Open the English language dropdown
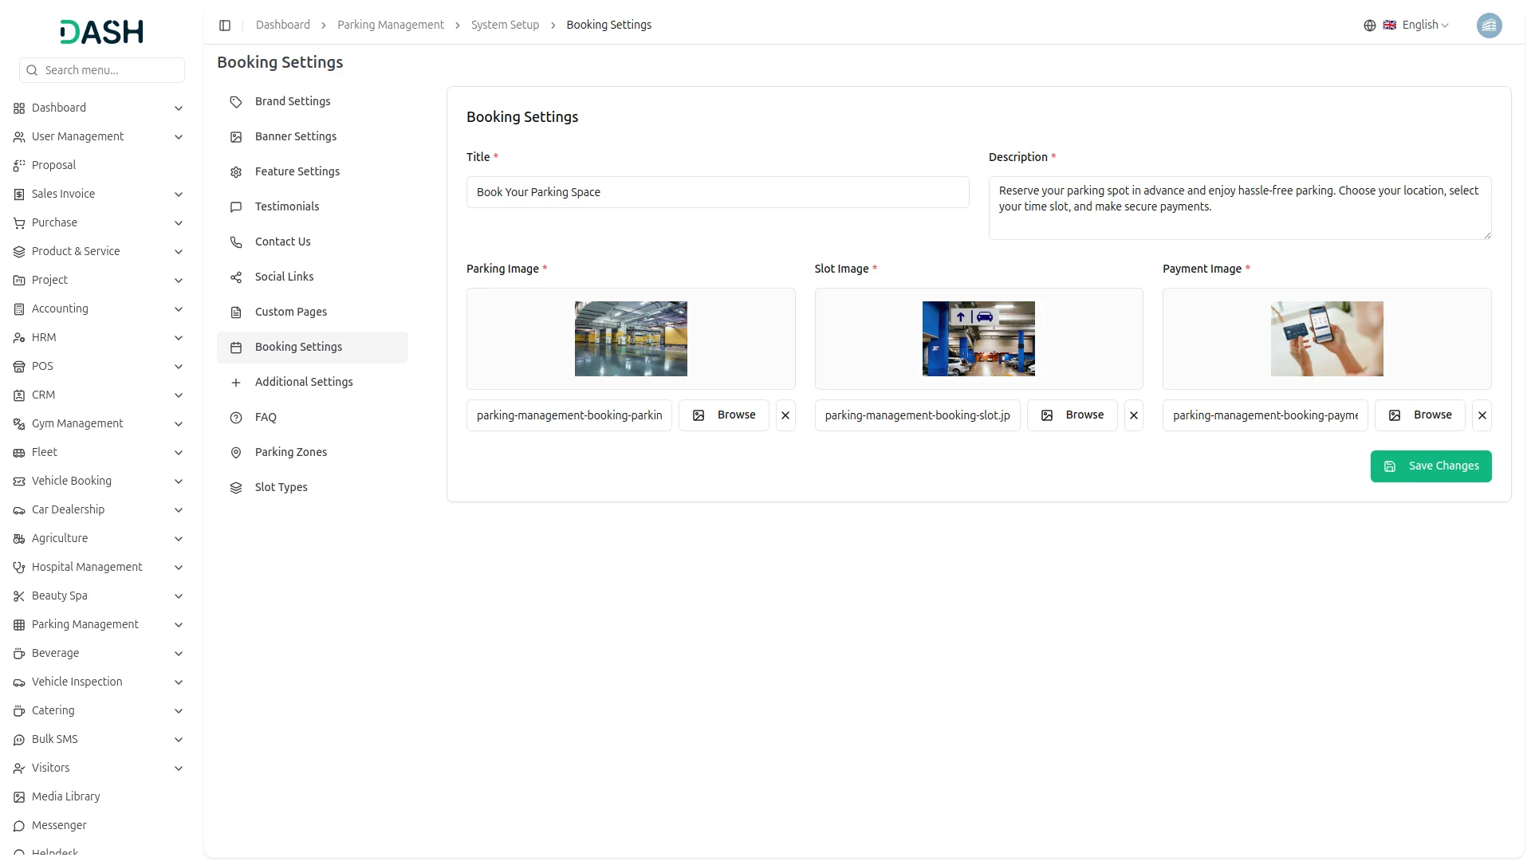The height and width of the screenshot is (861, 1531). [x=1425, y=26]
